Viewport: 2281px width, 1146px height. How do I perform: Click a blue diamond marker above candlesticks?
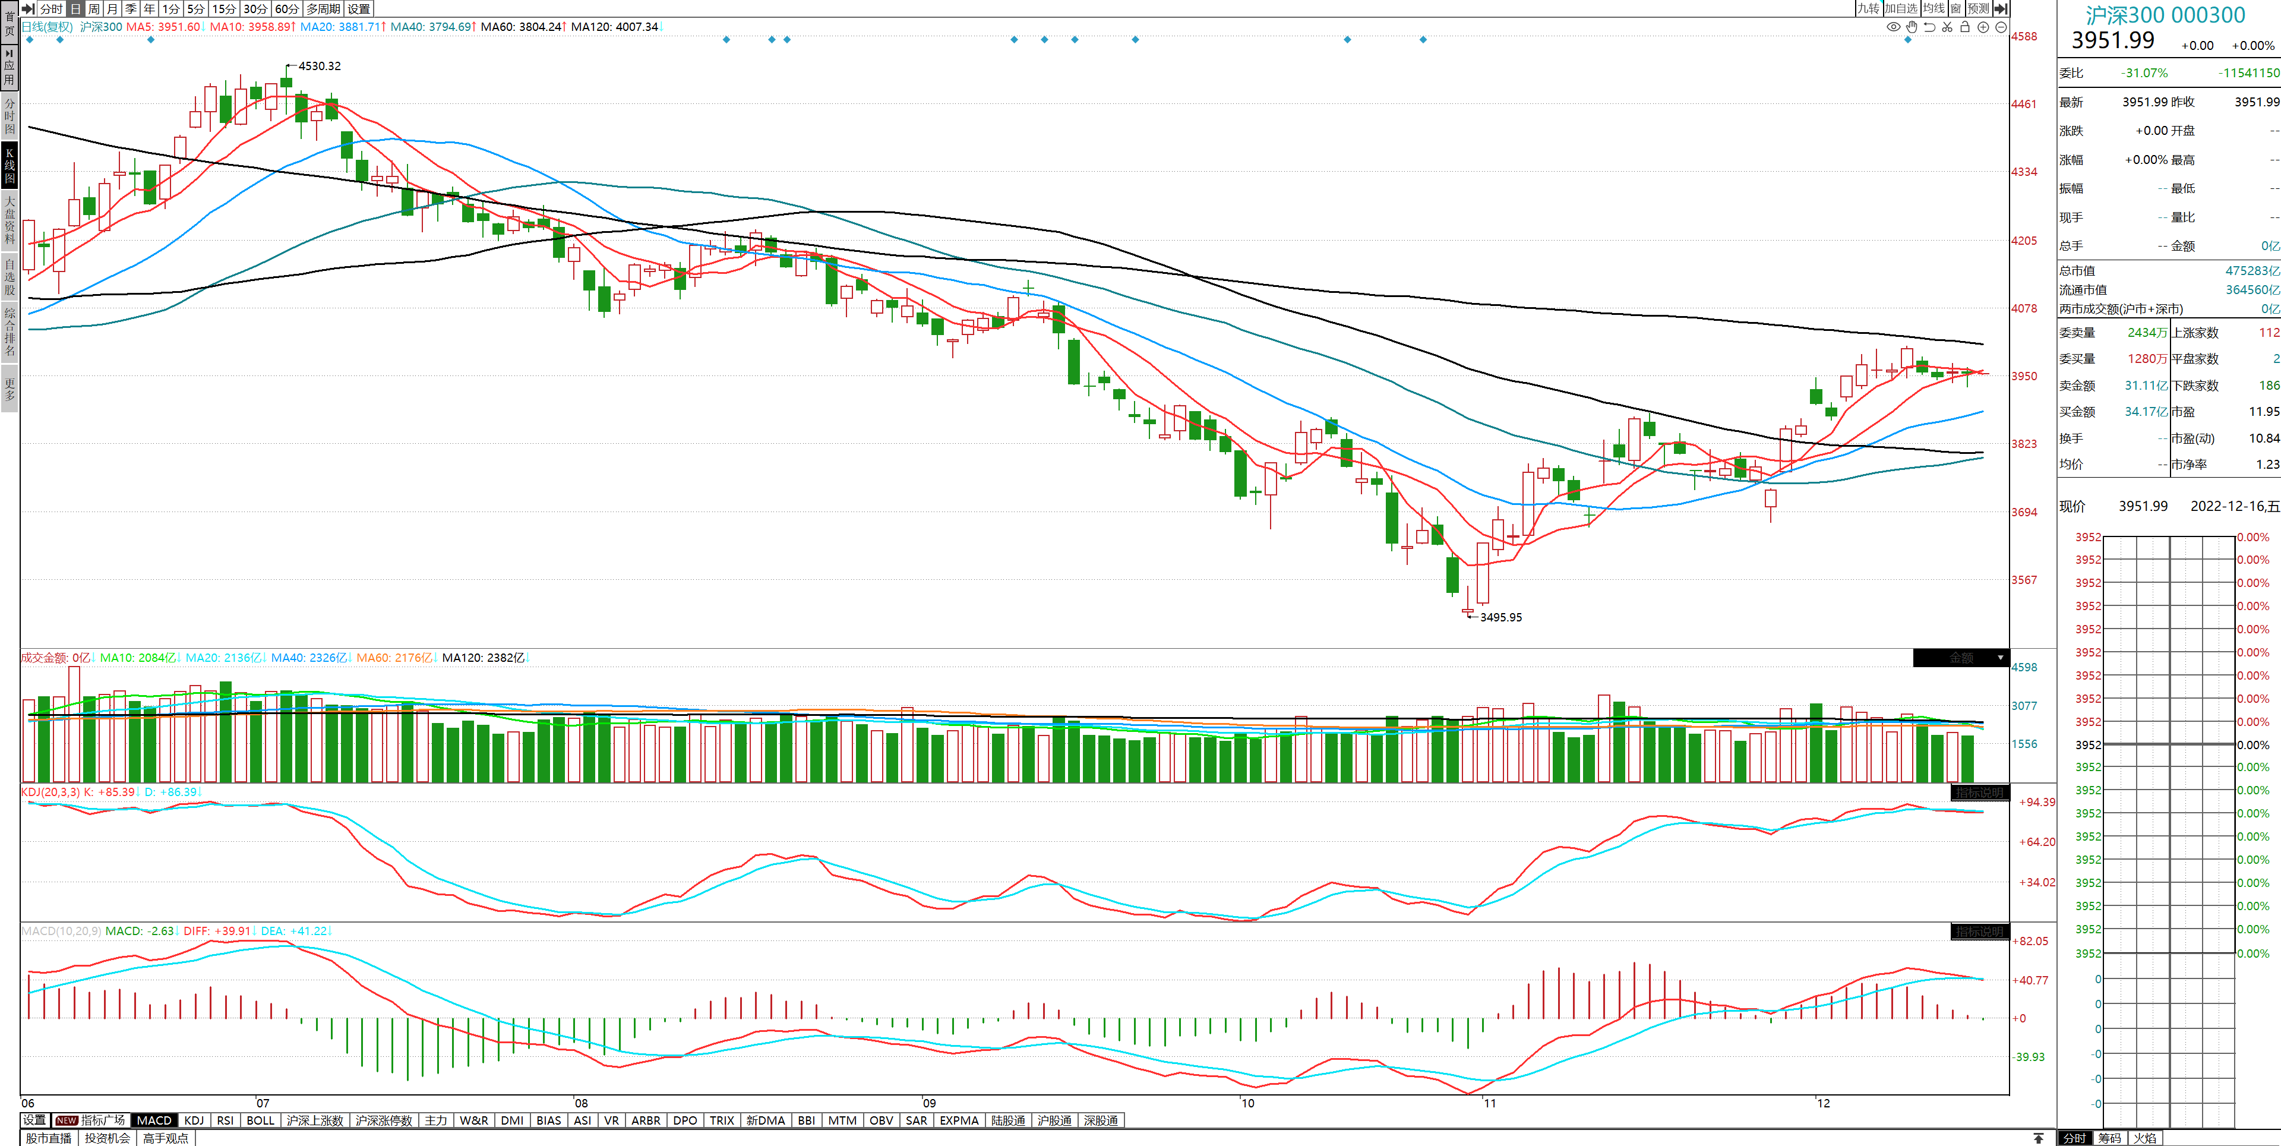[x=726, y=40]
